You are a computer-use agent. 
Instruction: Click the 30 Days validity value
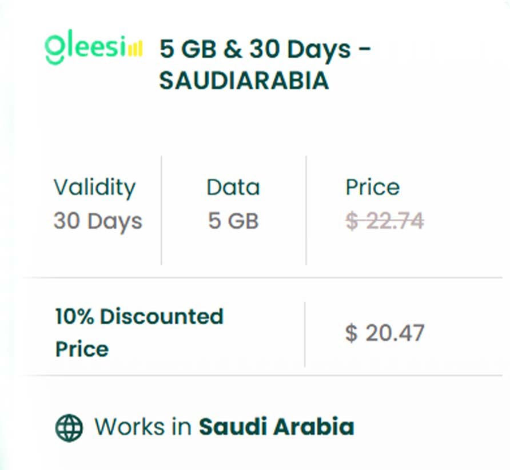tap(98, 221)
